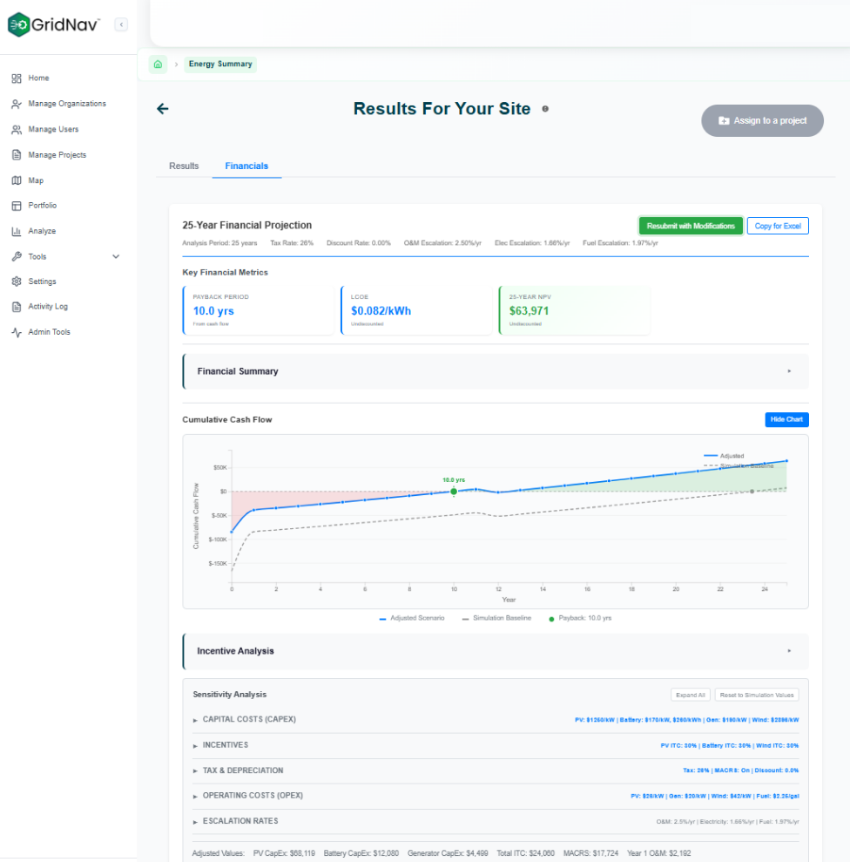This screenshot has width=850, height=862.
Task: Hide the cumulative cash flow chart
Action: [786, 419]
